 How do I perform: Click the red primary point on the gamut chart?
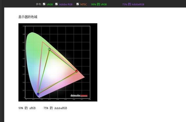[76, 71]
